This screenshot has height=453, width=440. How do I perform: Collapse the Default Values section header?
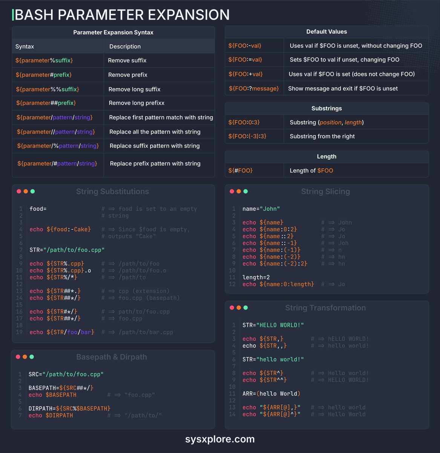tap(327, 32)
